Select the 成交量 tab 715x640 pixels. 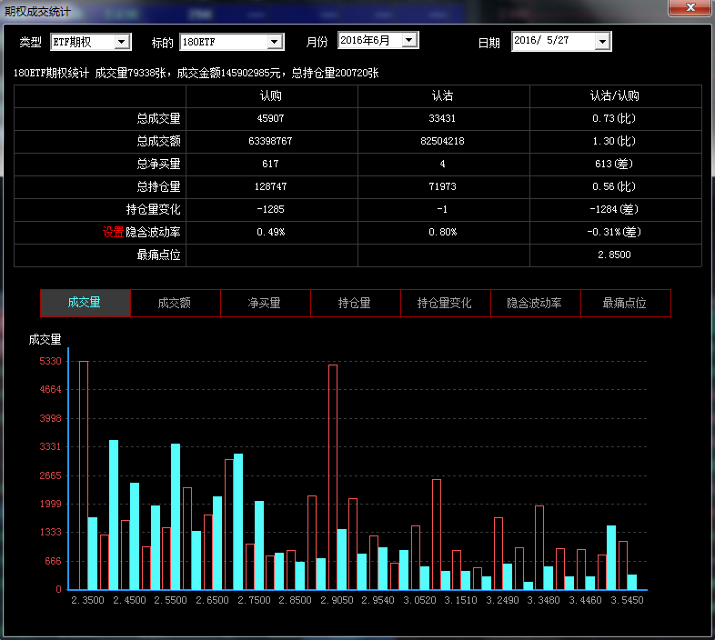[x=85, y=303]
